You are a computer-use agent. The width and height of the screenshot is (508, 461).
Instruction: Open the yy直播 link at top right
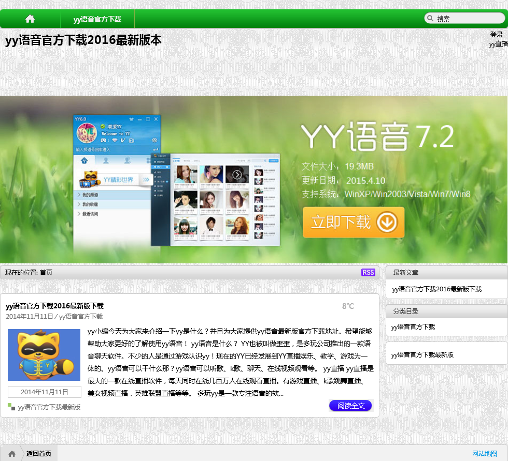[499, 43]
